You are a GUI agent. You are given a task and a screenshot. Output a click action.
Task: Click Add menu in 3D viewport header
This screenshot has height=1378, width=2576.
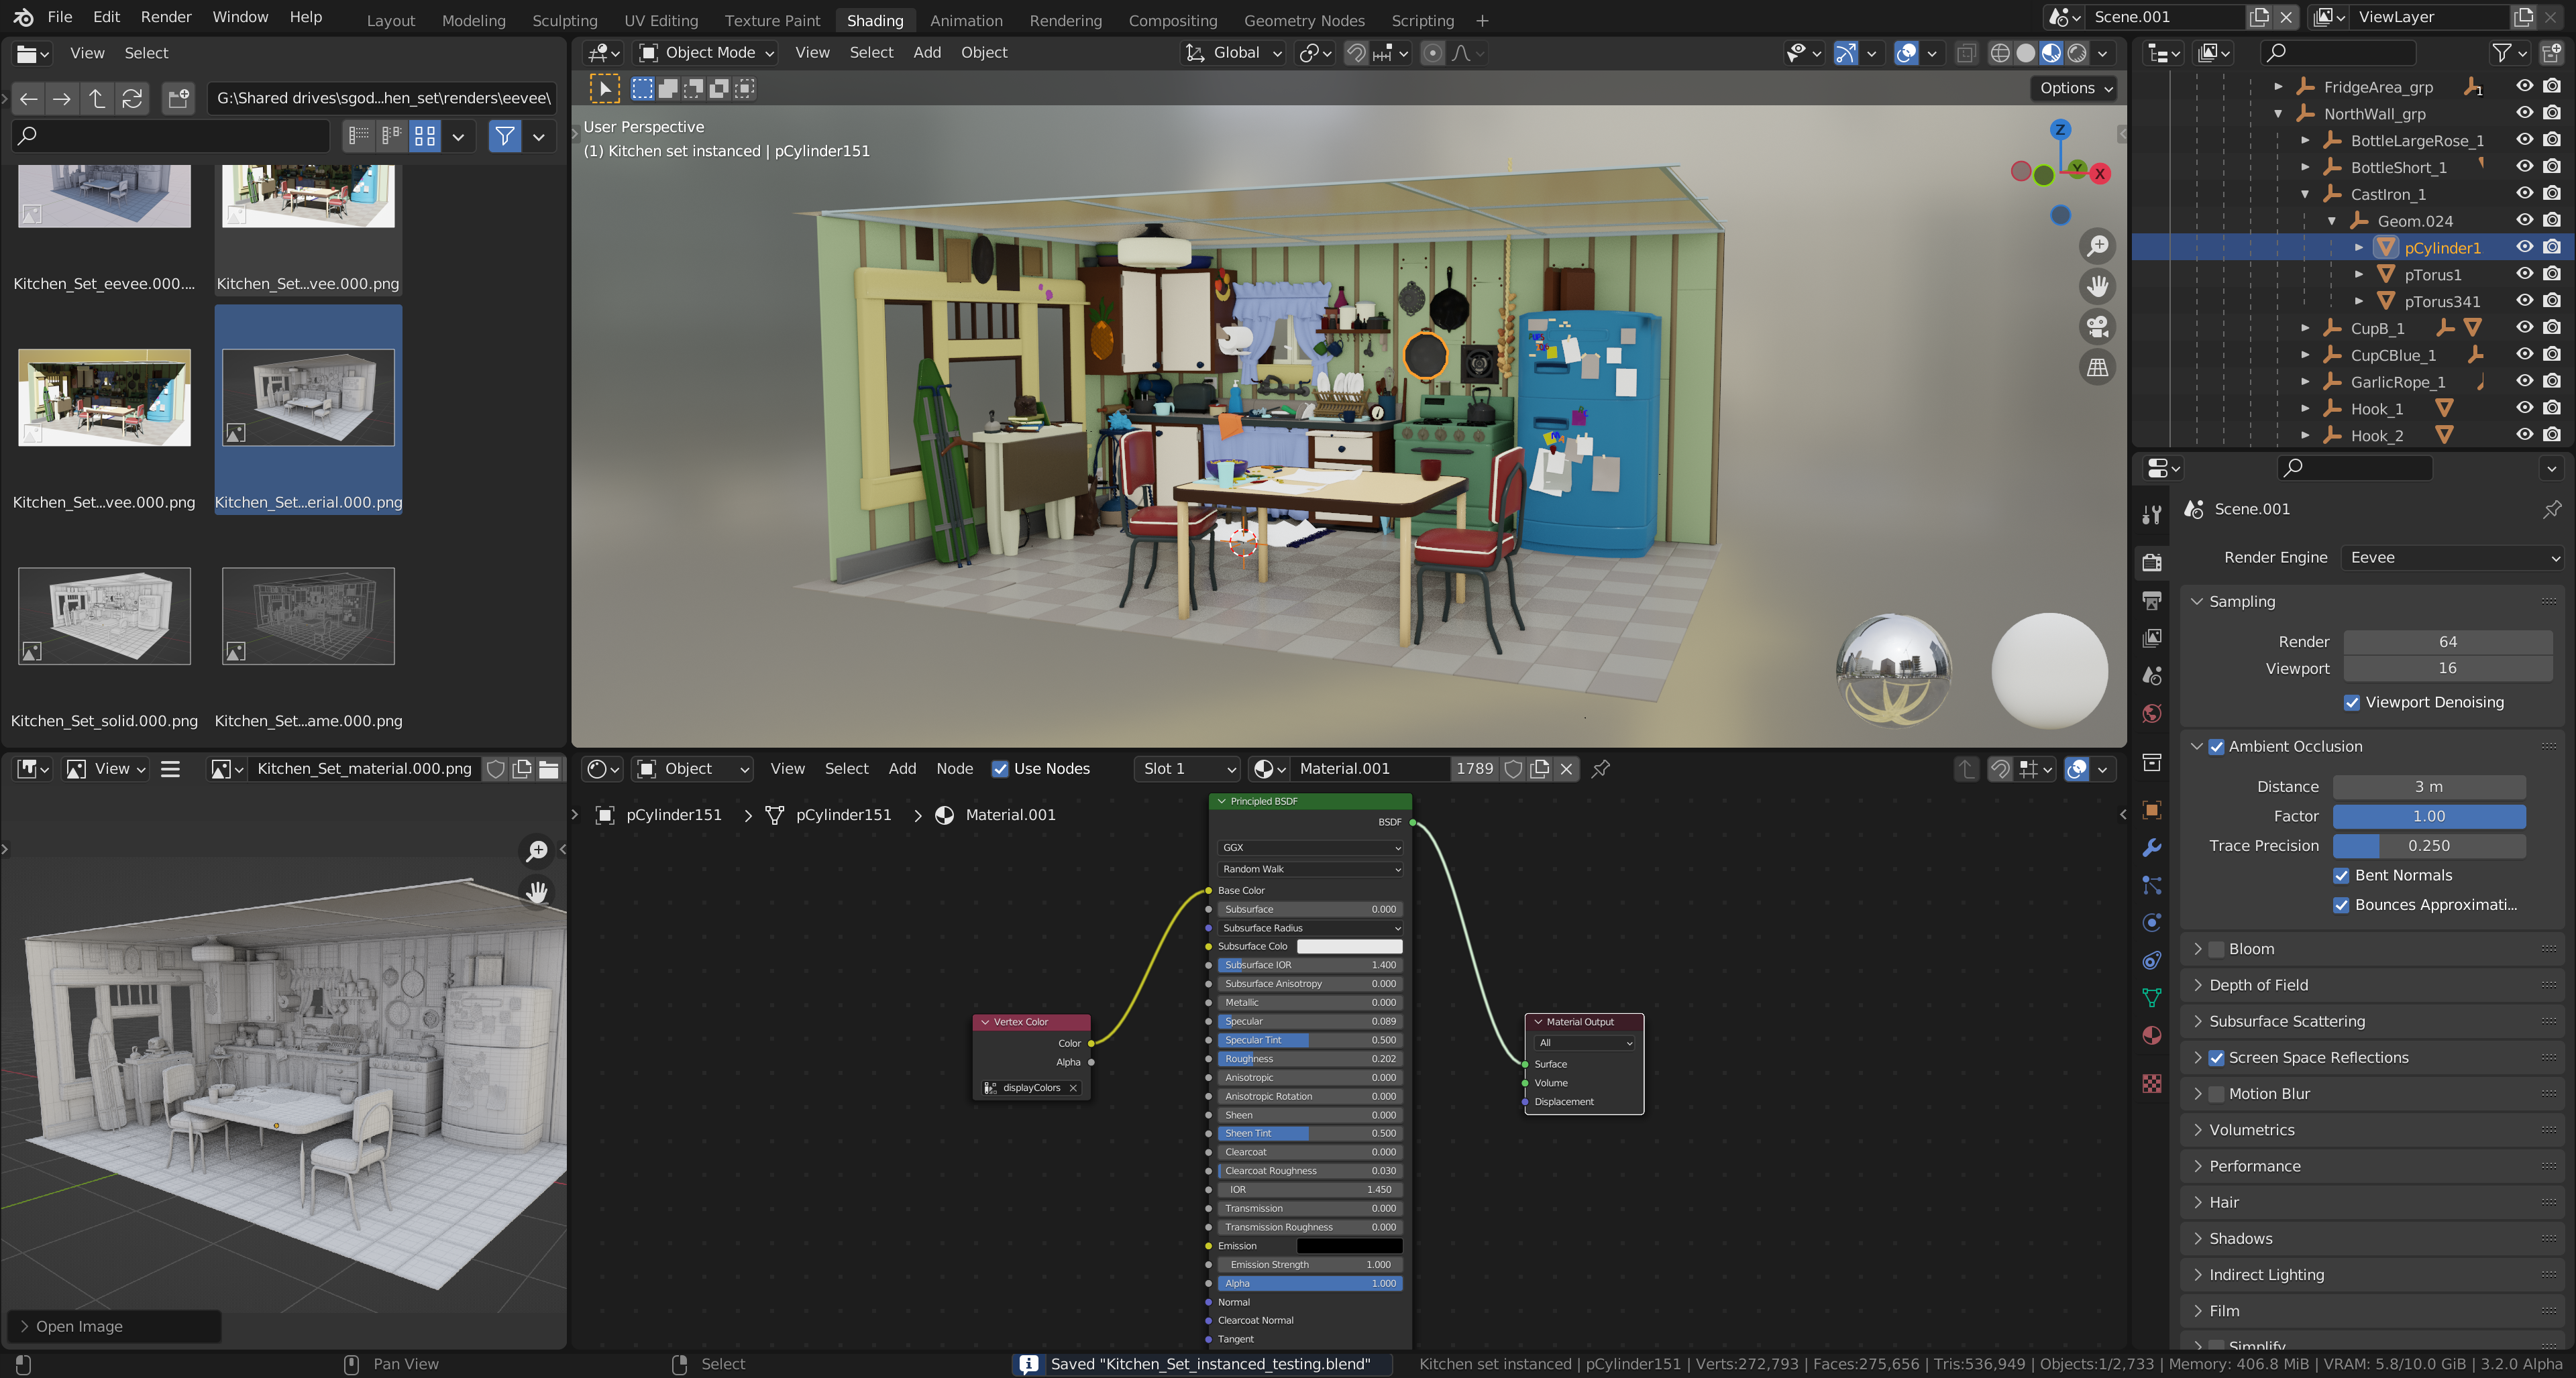(926, 53)
